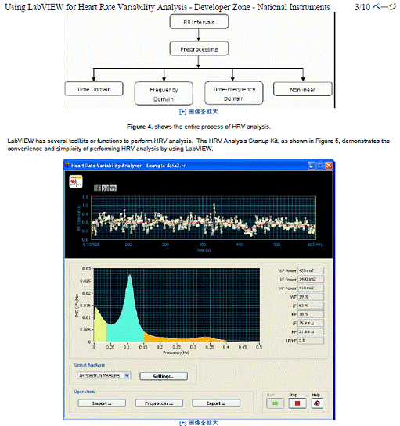Select the cursor movement graph palette tool
This screenshot has width=400, height=426.
click(97, 188)
